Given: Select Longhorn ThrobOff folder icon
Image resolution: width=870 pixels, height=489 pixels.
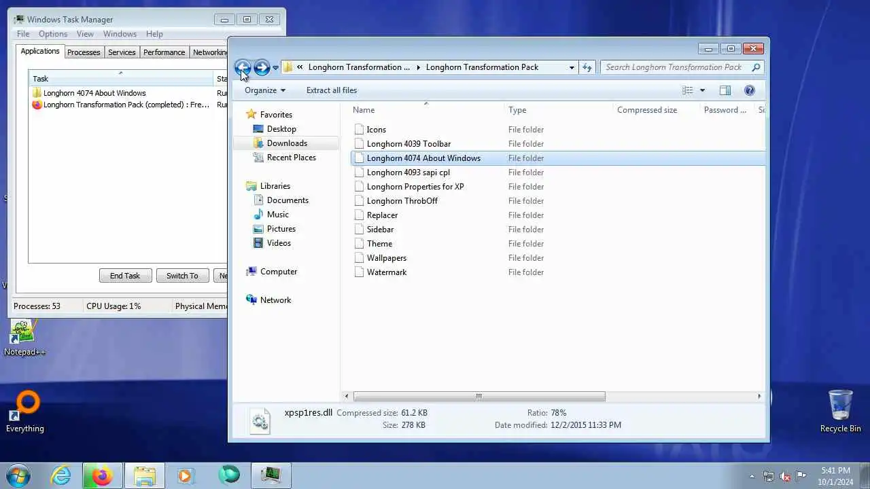Looking at the screenshot, I should click(360, 201).
